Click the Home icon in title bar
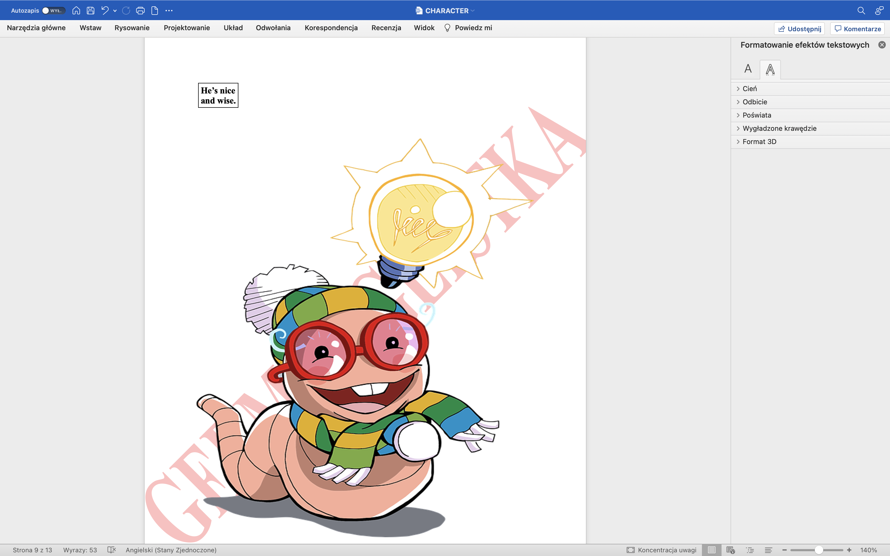The height and width of the screenshot is (556, 890). (76, 11)
